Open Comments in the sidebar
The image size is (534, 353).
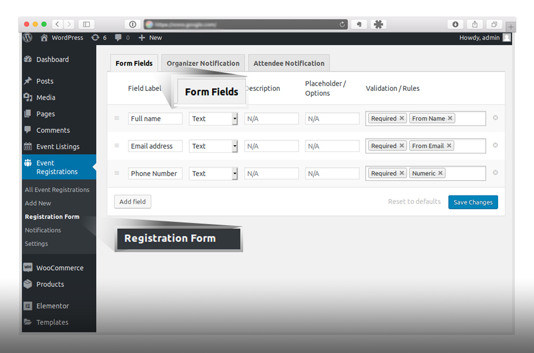(x=53, y=130)
